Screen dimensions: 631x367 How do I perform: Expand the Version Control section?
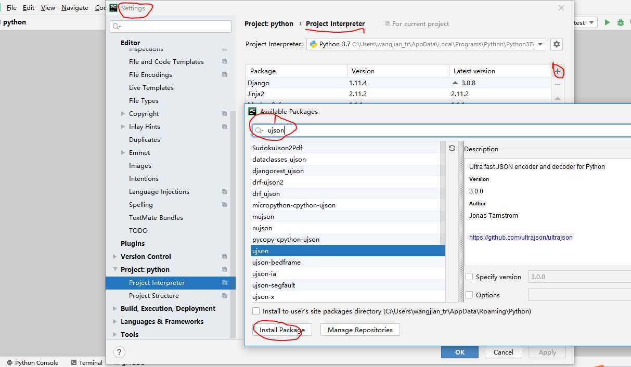(x=115, y=257)
